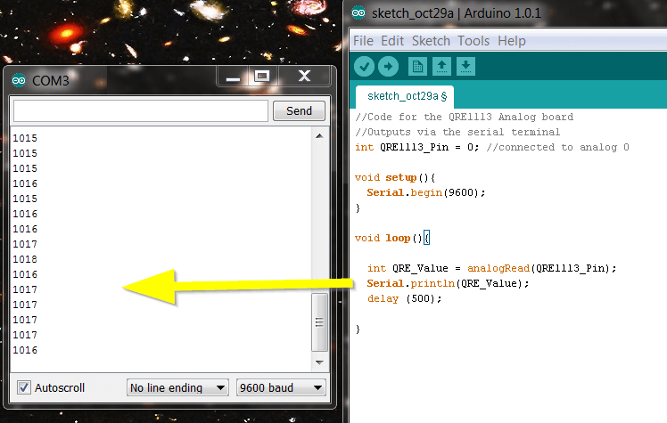Click the serial monitor scrollbar thumb

click(319, 322)
